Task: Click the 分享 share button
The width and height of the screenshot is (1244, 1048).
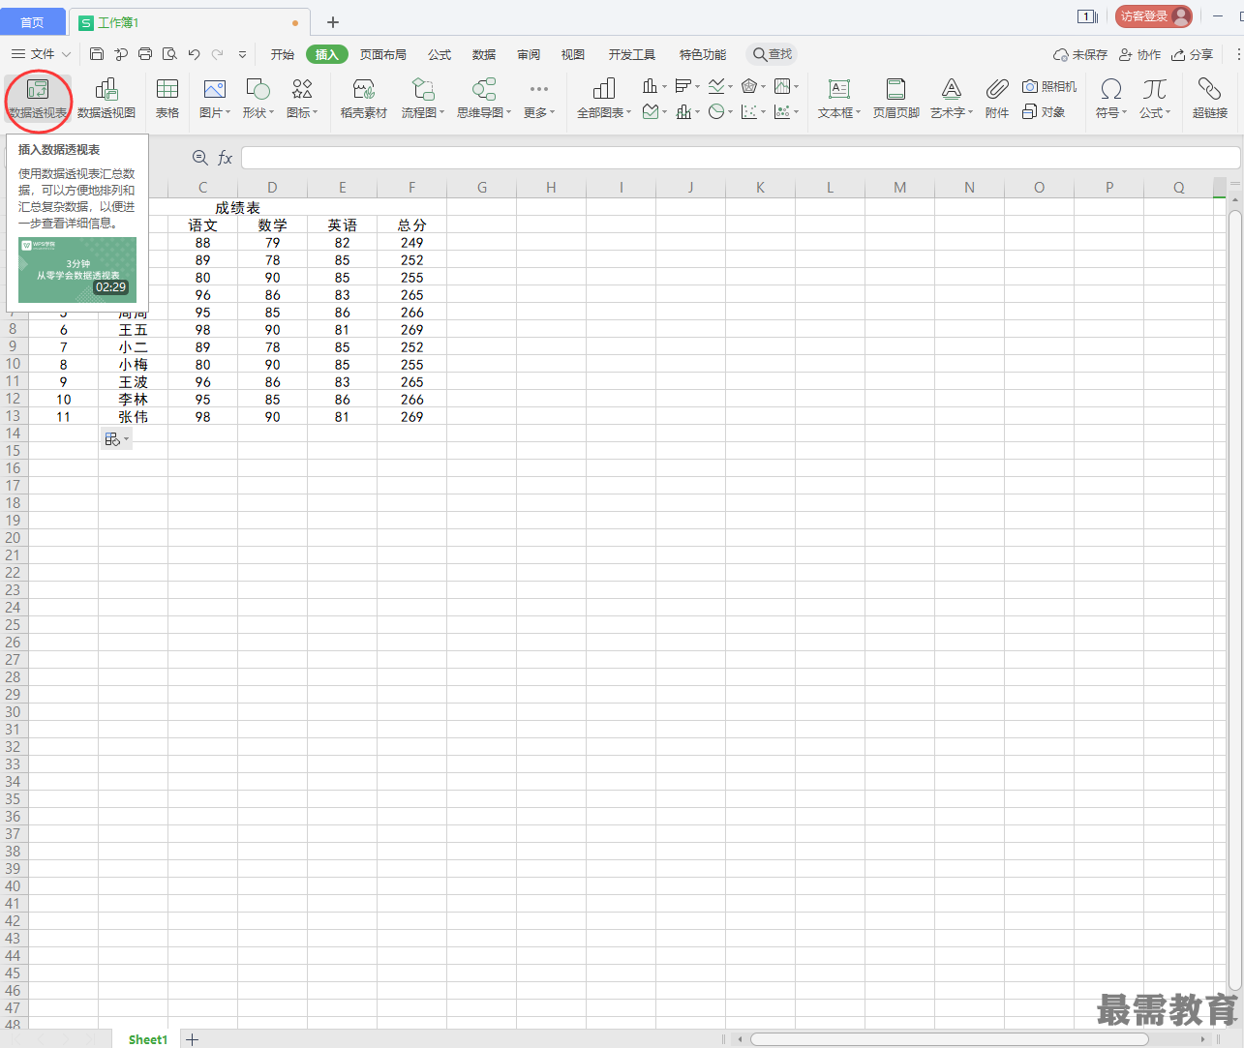Action: tap(1193, 54)
